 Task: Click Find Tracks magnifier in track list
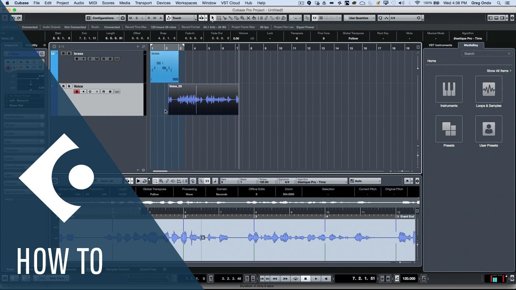coord(144,46)
